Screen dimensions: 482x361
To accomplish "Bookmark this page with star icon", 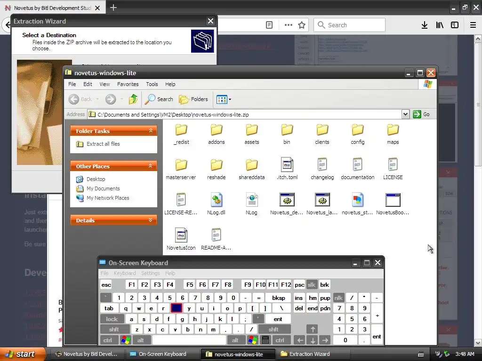I will pyautogui.click(x=302, y=25).
